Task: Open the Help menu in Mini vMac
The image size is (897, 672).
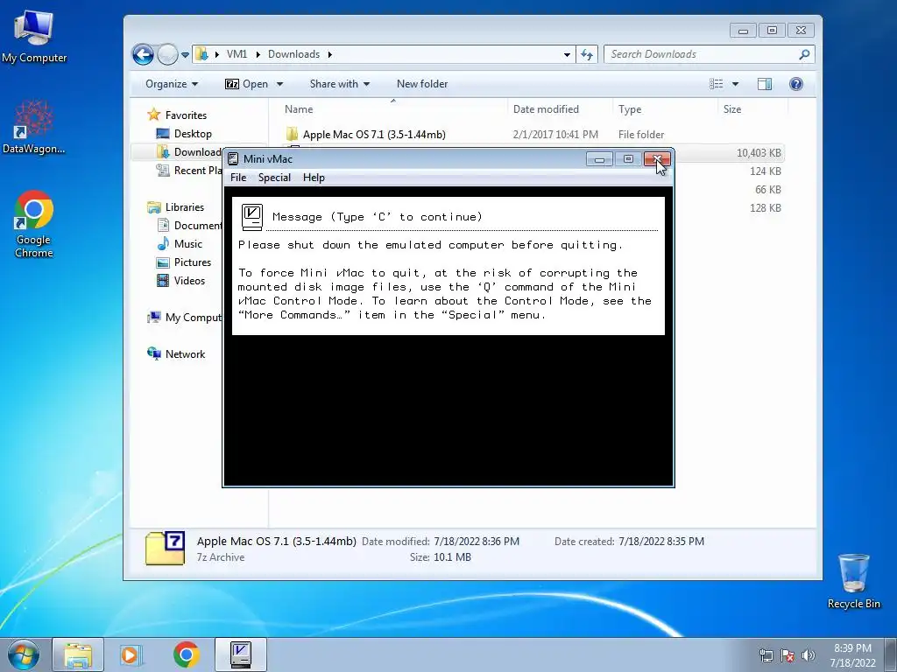Action: pos(314,177)
